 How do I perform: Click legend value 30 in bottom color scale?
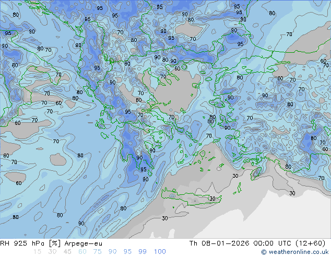pyautogui.click(x=52, y=252)
